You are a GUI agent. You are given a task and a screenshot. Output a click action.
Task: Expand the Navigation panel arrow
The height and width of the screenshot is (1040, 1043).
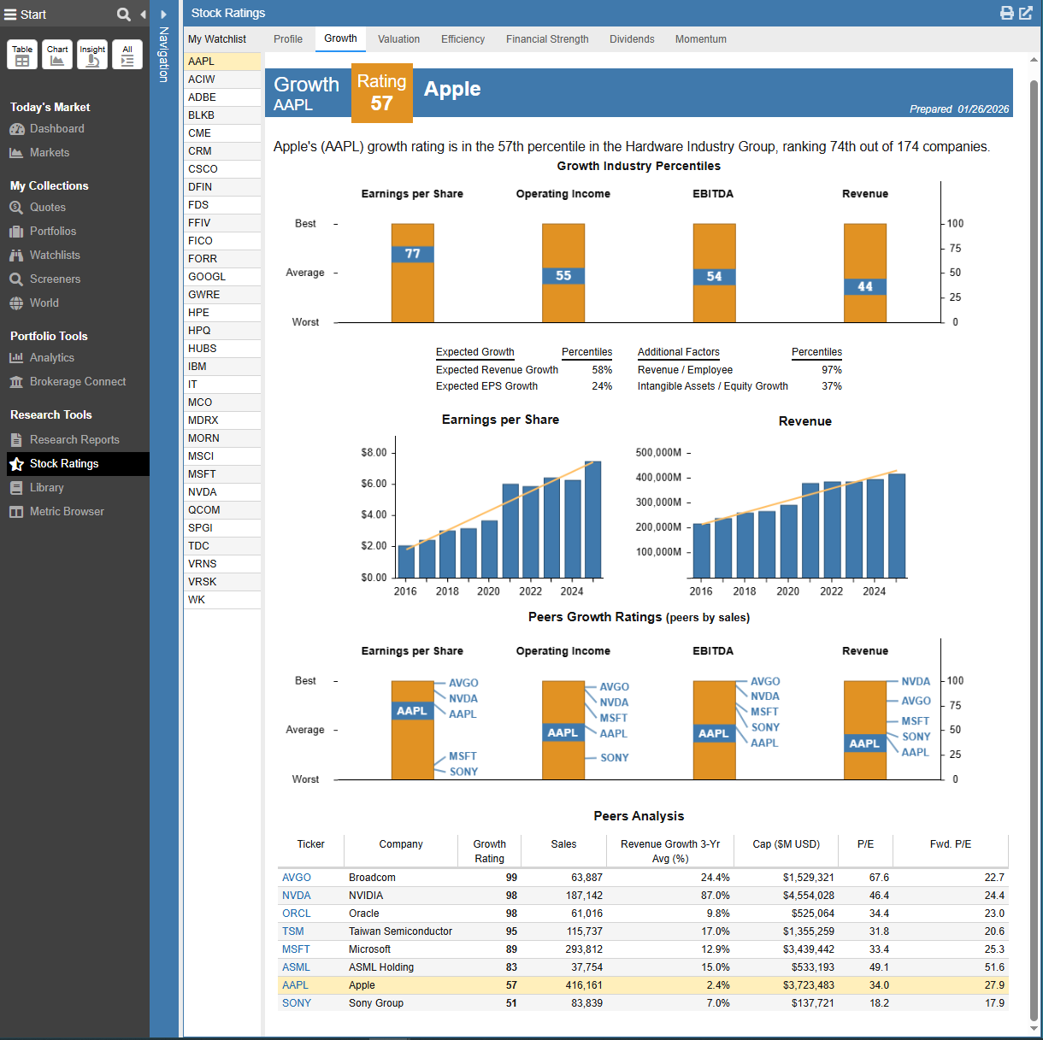pos(164,15)
